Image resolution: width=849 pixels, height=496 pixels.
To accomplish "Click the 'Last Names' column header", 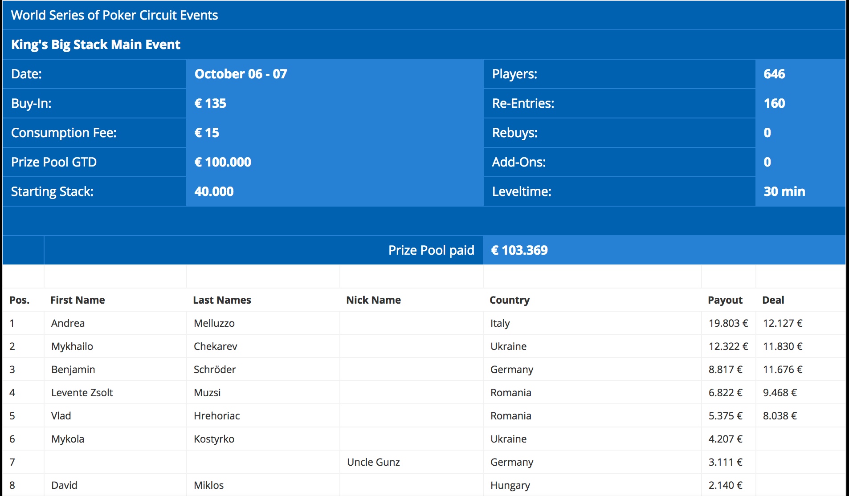I will pyautogui.click(x=222, y=300).
